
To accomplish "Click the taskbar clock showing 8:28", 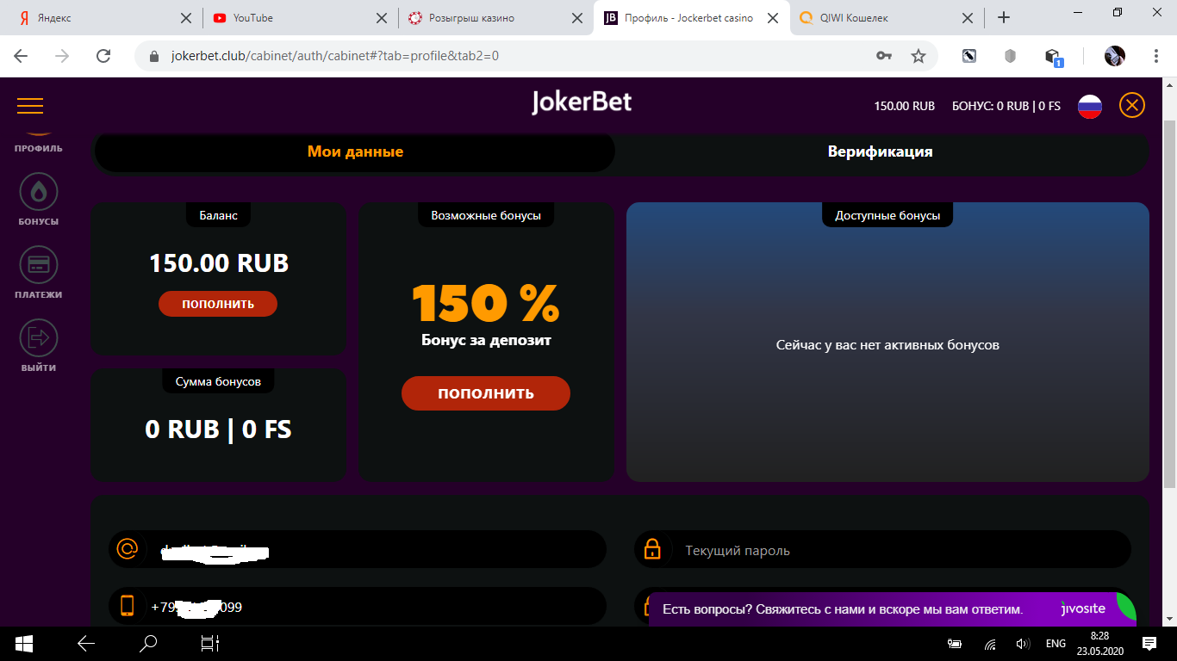I will [x=1099, y=643].
